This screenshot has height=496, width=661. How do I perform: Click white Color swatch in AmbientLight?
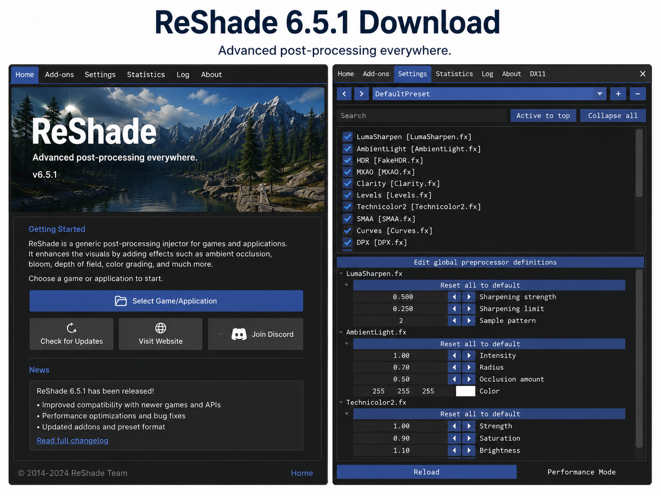pos(466,391)
